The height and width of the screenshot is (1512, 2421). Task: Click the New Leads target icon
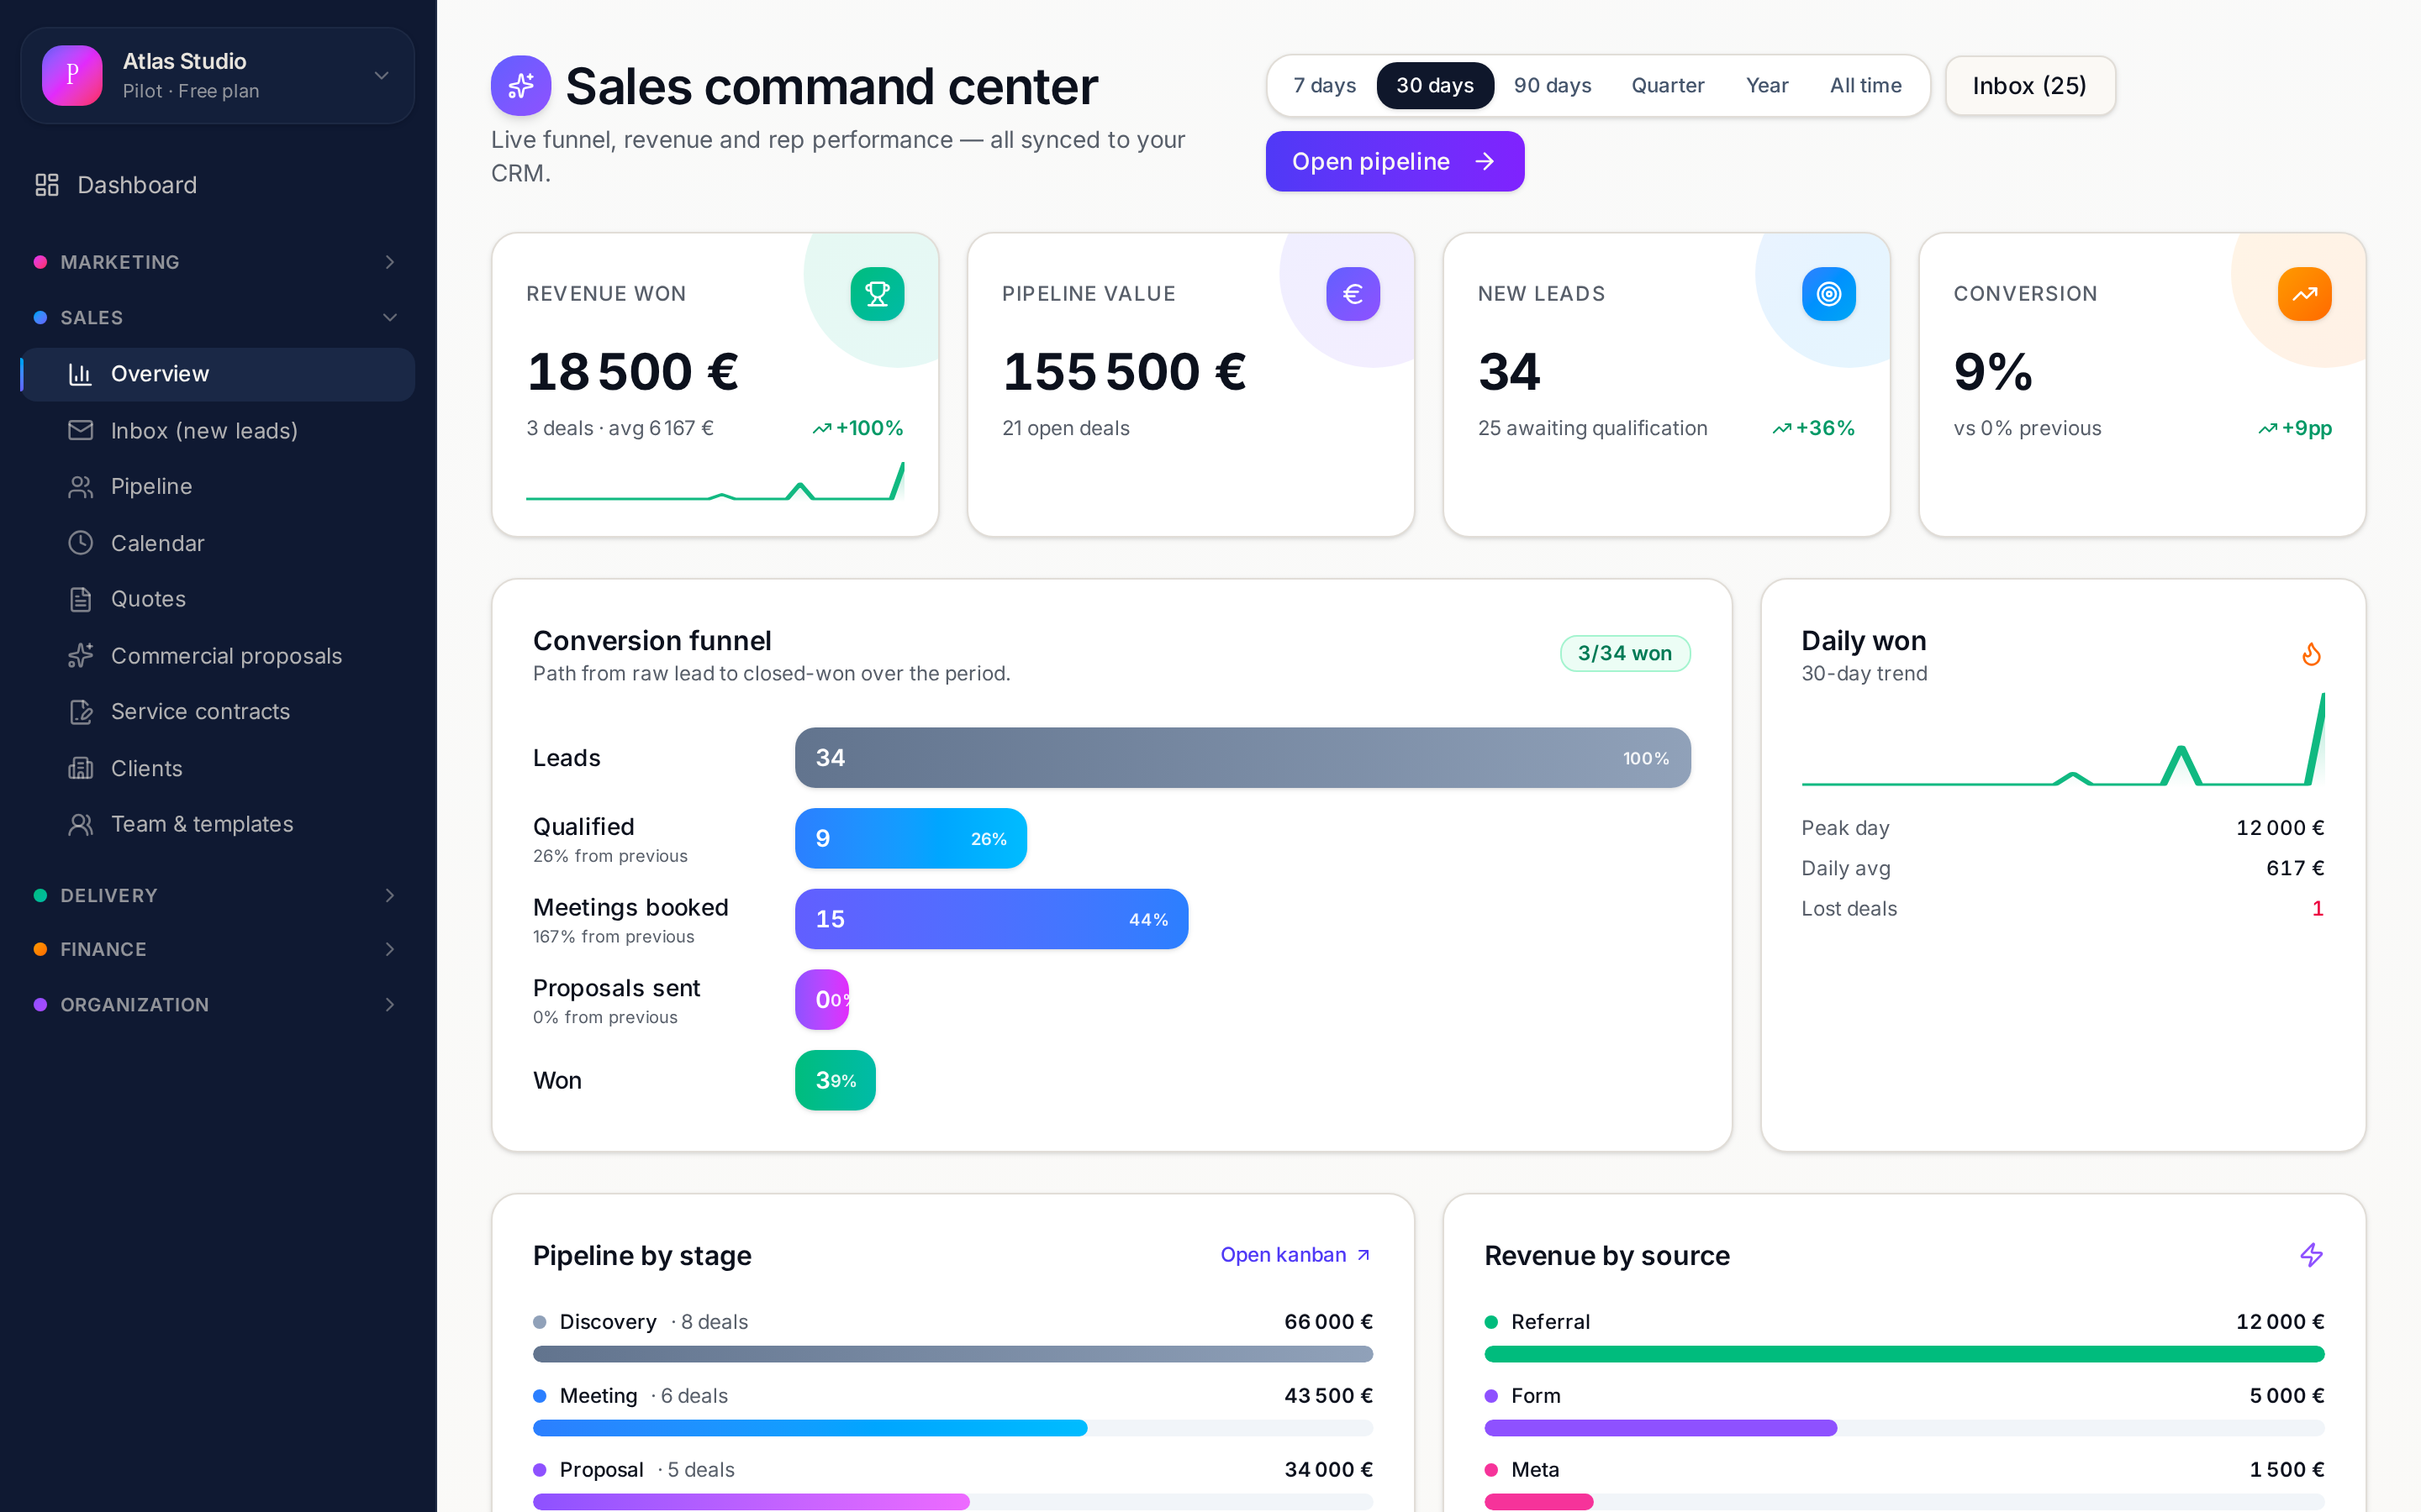1828,294
